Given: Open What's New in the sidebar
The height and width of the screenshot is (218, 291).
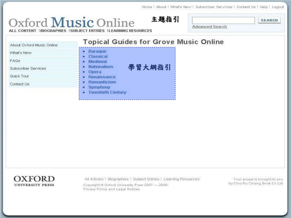Looking at the screenshot, I should pos(43,53).
